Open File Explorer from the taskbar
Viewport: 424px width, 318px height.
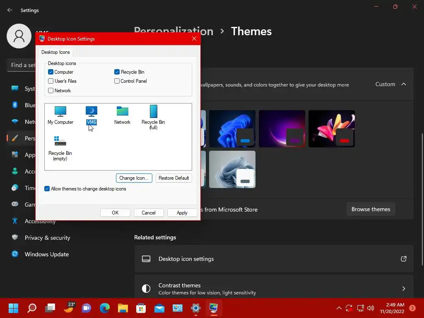[x=123, y=308]
